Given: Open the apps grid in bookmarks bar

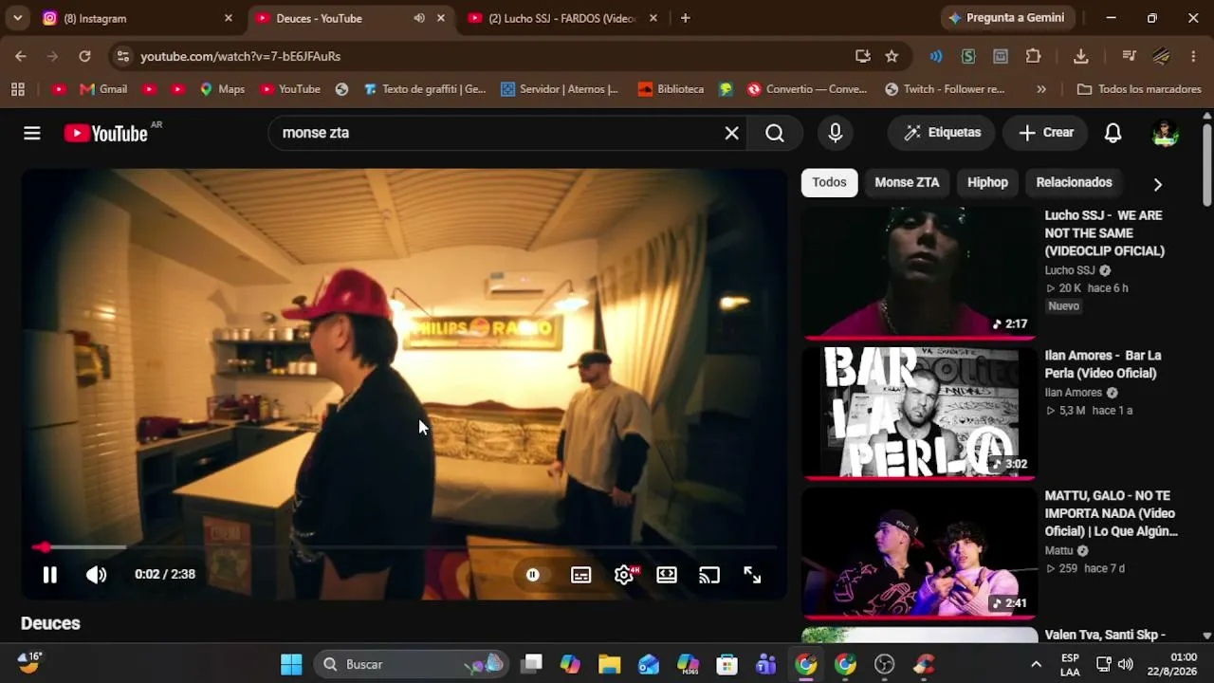Looking at the screenshot, I should tap(17, 89).
